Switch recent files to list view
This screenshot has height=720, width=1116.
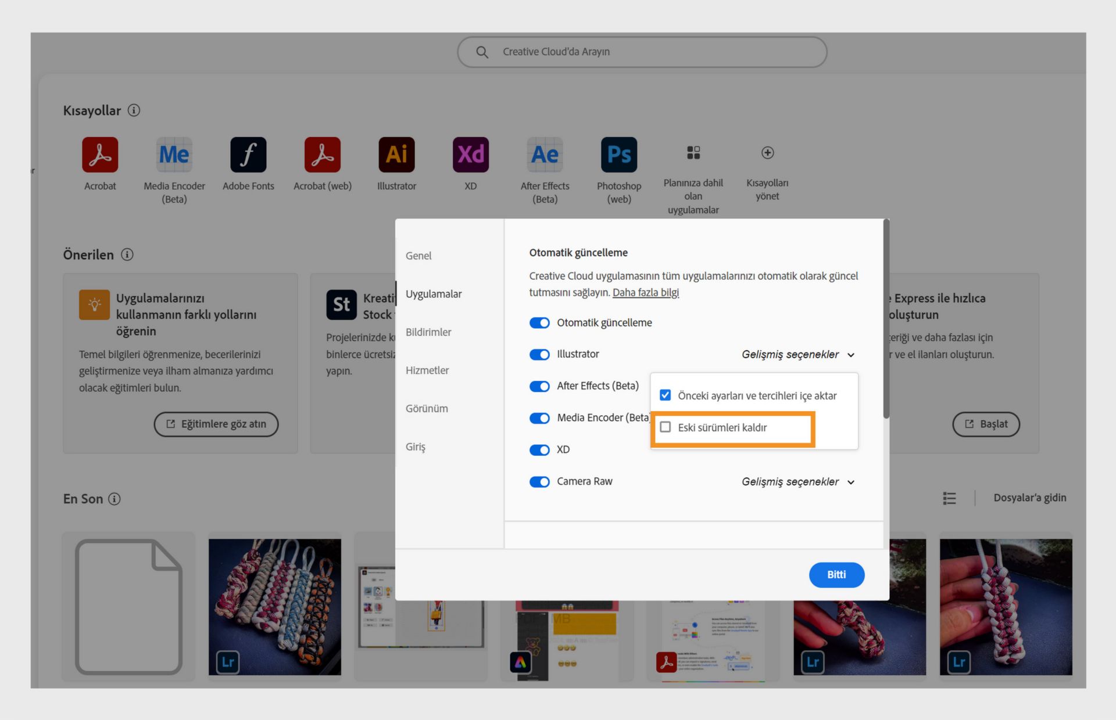pos(949,498)
